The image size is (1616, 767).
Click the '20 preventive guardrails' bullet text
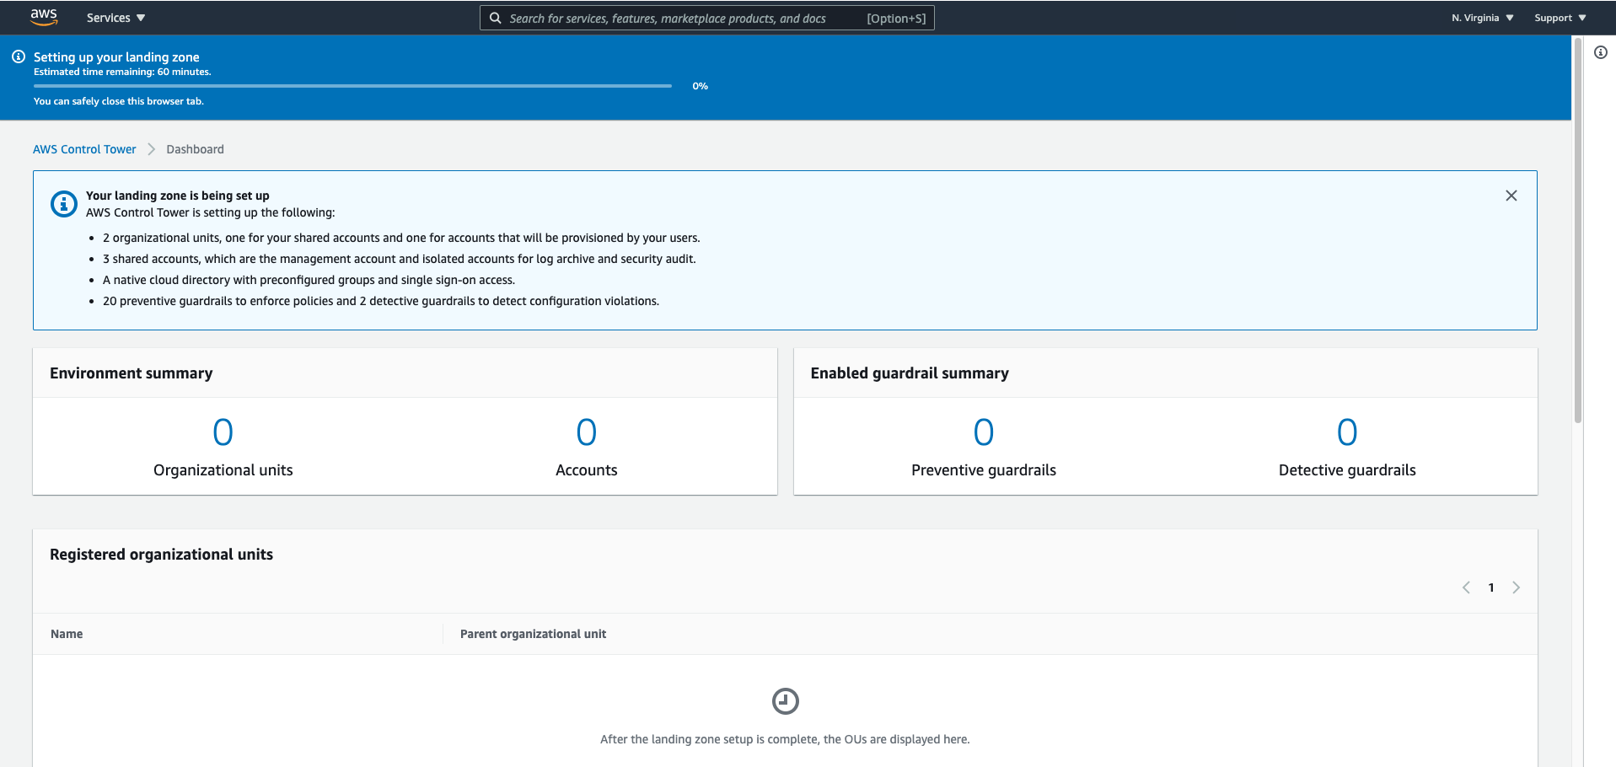coord(381,301)
